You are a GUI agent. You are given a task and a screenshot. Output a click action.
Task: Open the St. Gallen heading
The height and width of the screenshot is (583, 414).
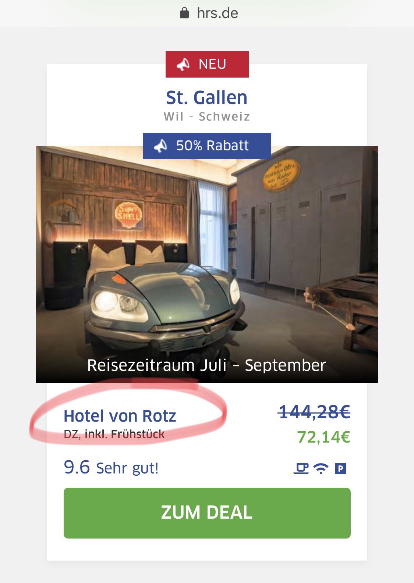click(x=207, y=98)
